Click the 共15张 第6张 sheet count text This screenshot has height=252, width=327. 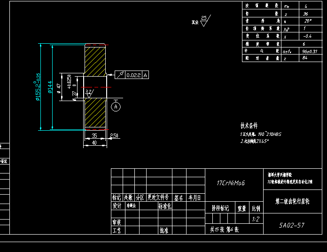[x=224, y=229]
